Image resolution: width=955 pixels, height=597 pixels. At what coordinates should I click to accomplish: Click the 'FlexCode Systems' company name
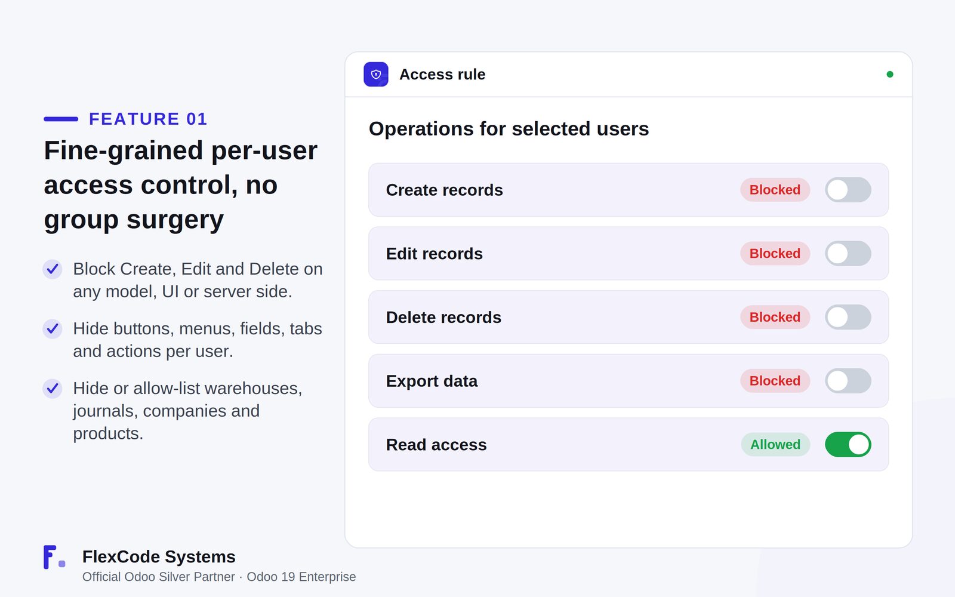pyautogui.click(x=159, y=556)
